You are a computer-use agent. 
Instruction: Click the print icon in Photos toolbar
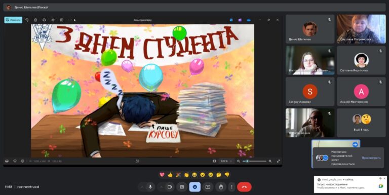pos(44,20)
